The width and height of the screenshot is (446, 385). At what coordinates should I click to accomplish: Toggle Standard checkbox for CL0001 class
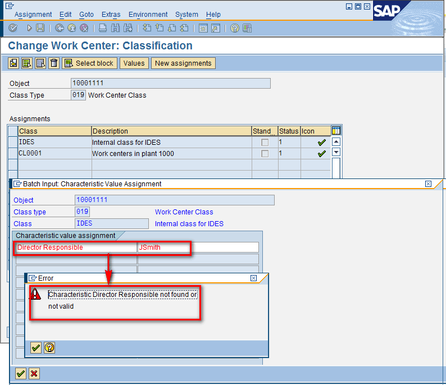[x=265, y=154]
